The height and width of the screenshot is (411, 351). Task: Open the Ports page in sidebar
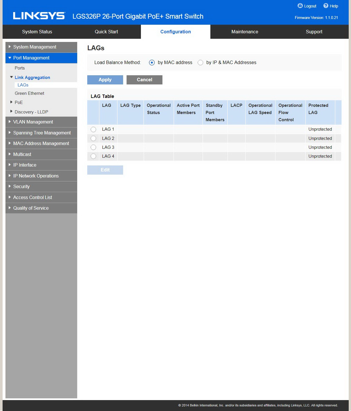pyautogui.click(x=20, y=68)
